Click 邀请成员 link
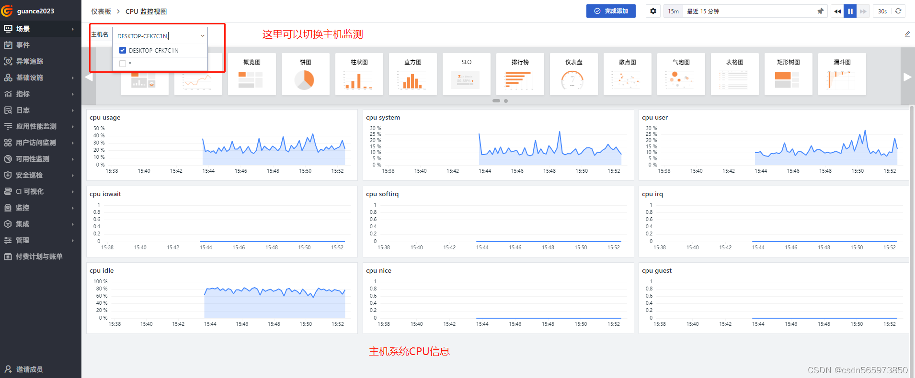 [x=29, y=369]
